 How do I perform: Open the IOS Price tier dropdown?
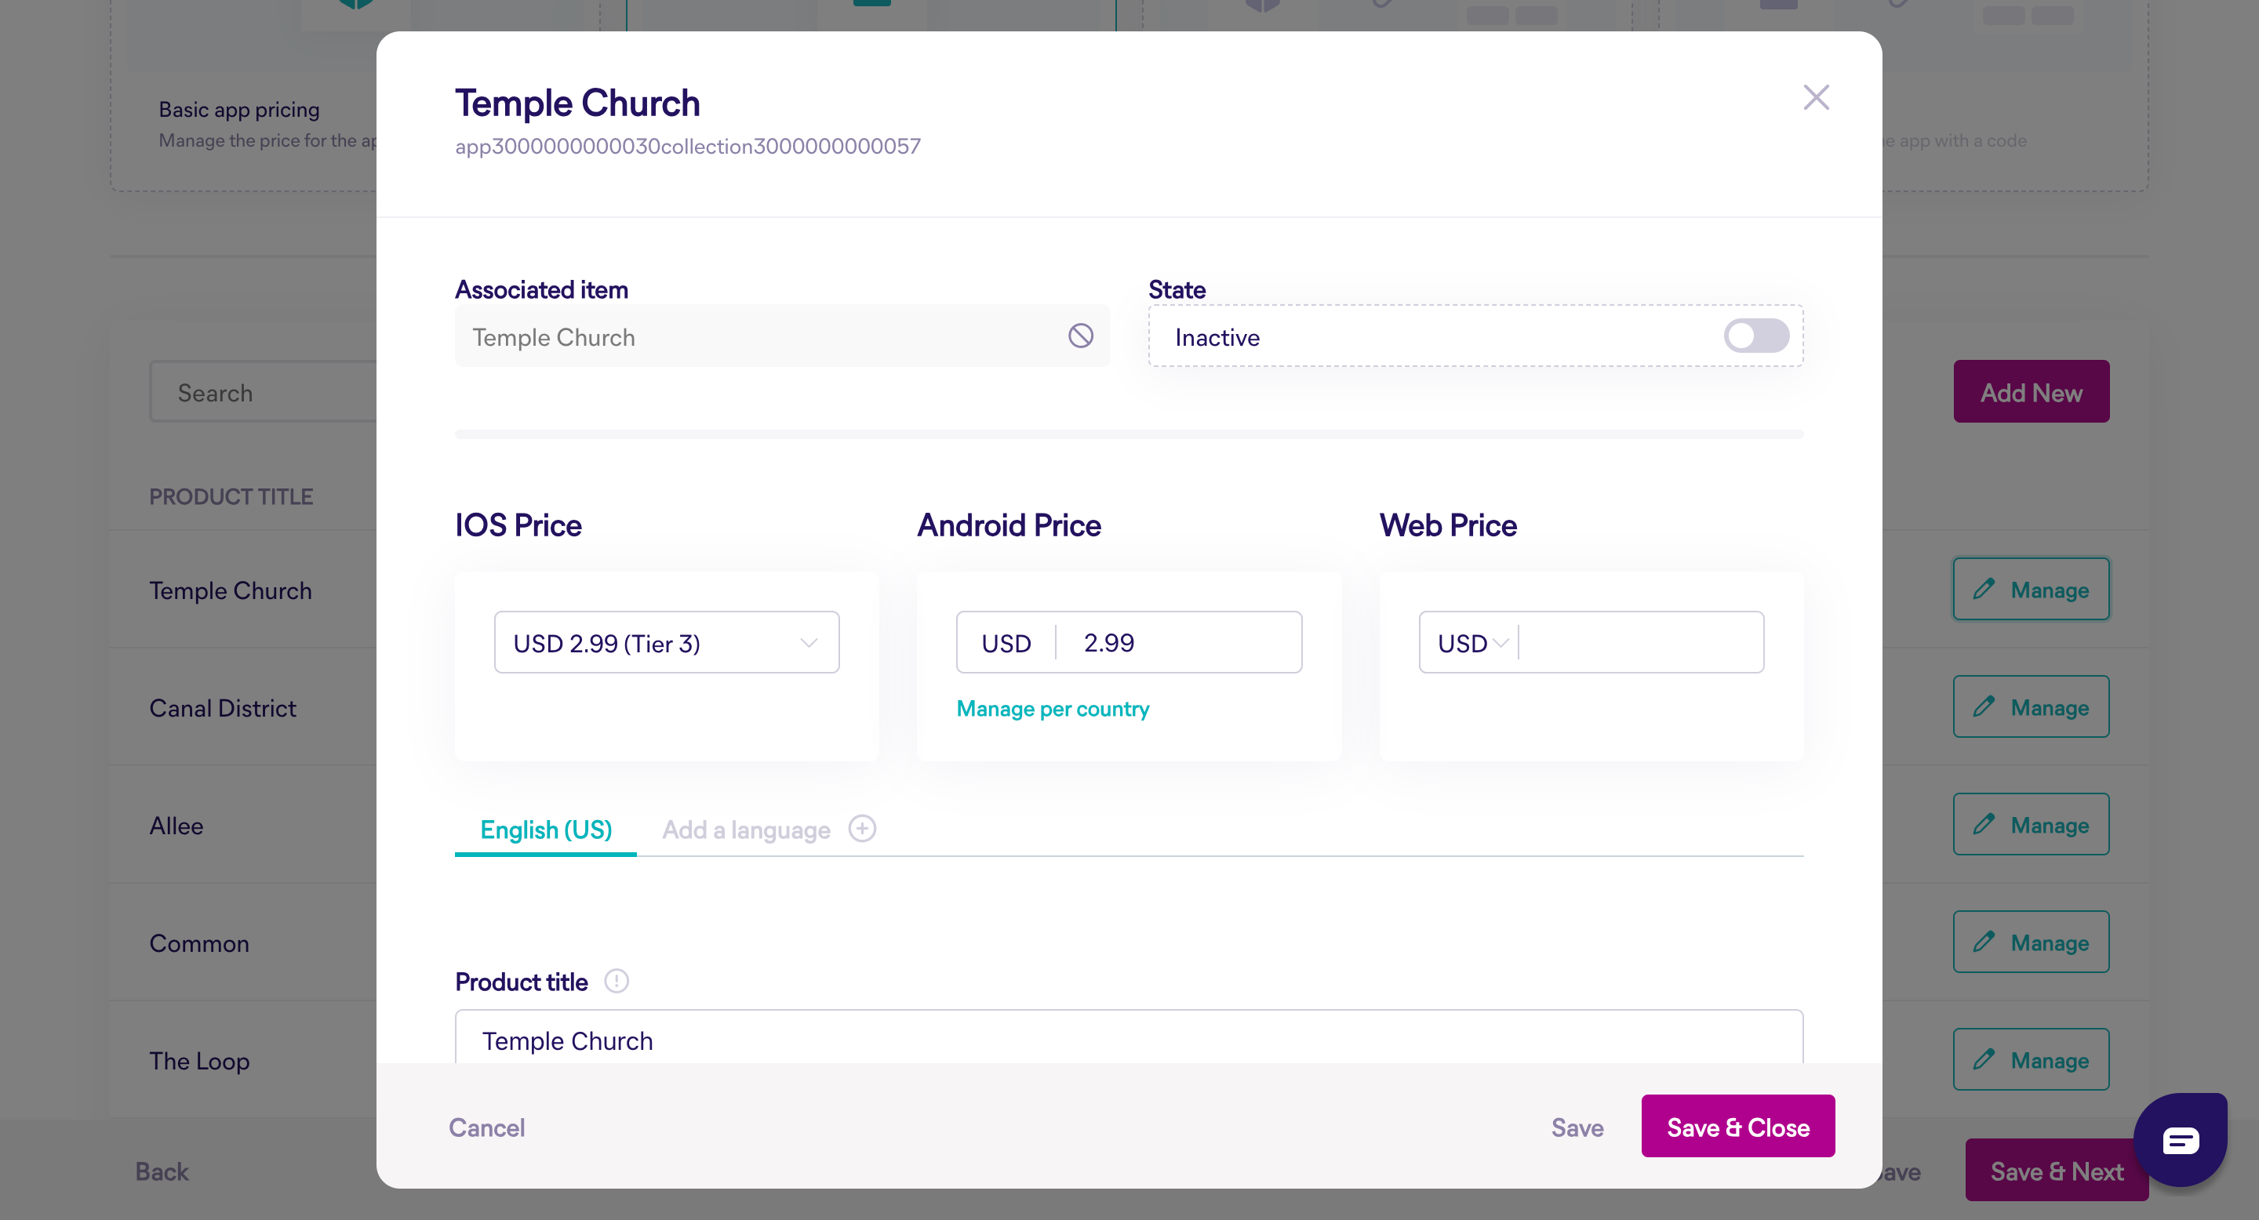point(667,642)
